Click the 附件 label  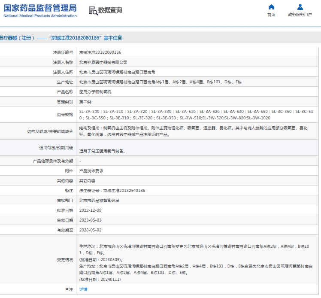click(69, 171)
